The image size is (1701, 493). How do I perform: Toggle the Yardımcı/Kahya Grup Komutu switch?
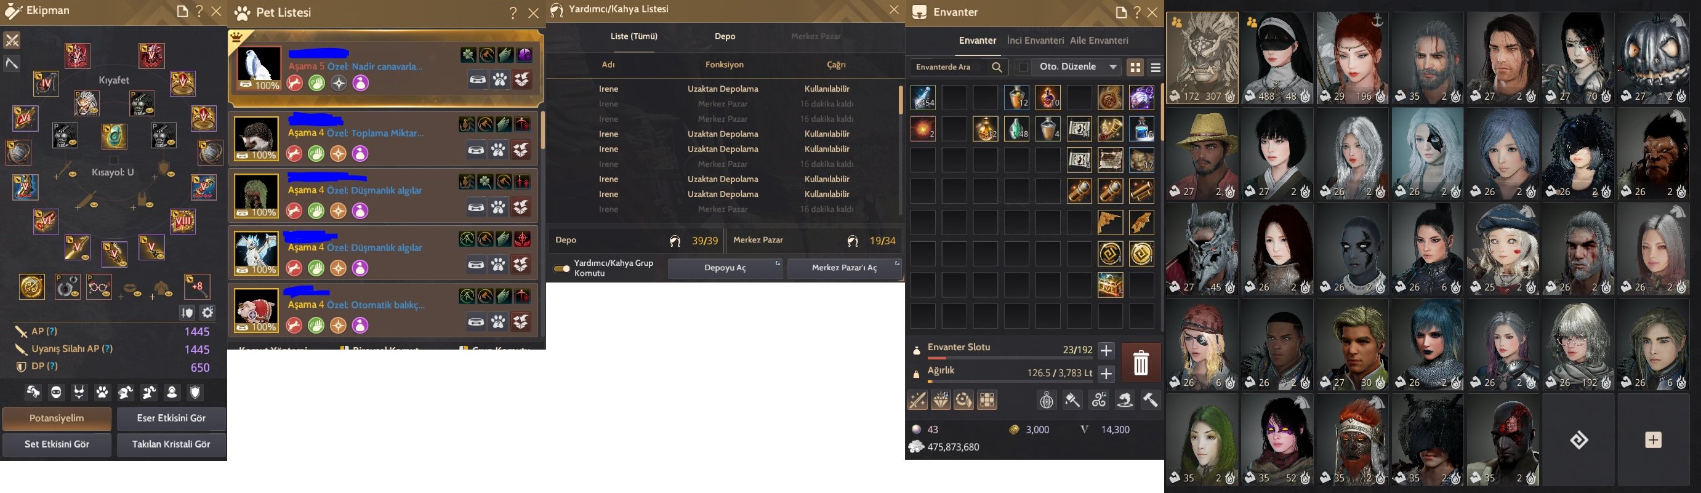click(562, 268)
